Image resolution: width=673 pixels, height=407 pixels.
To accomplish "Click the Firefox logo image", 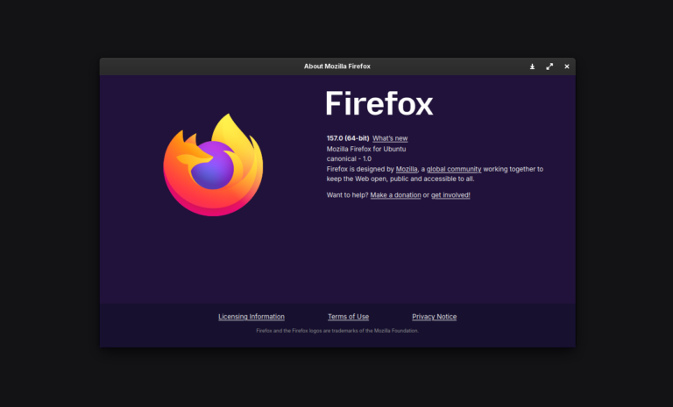I will pos(213,165).
